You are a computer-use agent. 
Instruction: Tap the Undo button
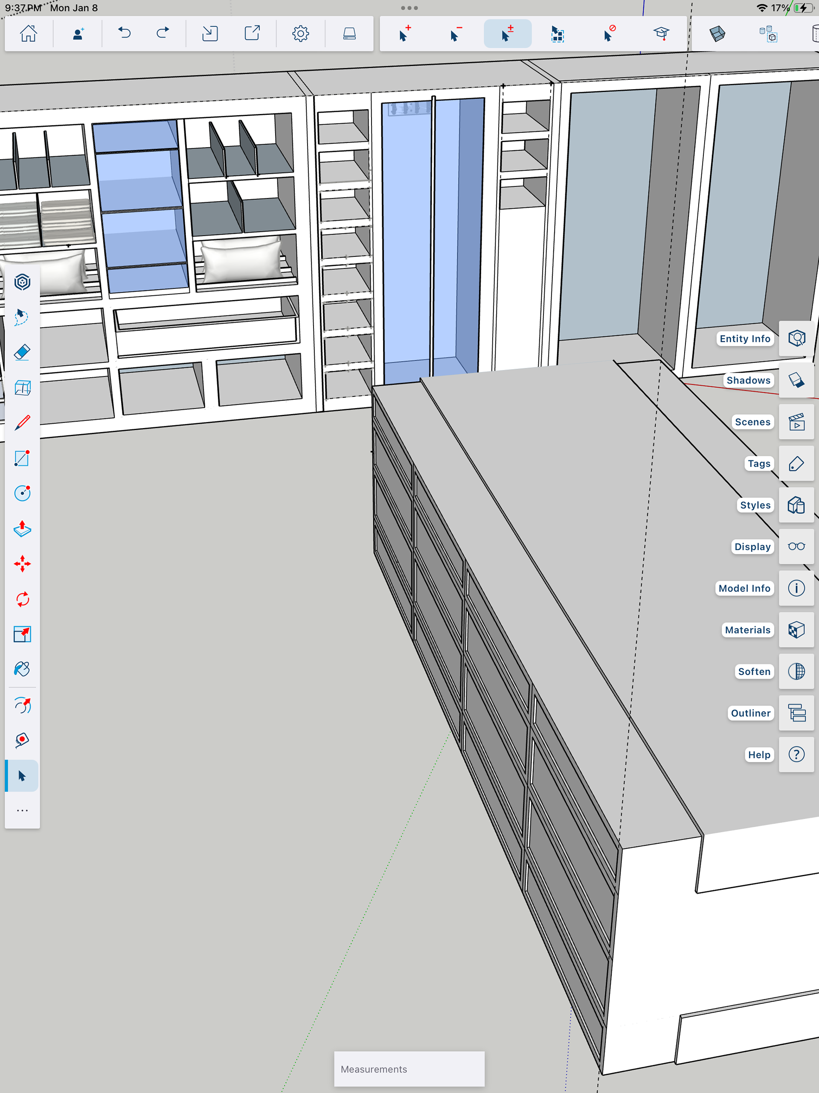coord(125,34)
